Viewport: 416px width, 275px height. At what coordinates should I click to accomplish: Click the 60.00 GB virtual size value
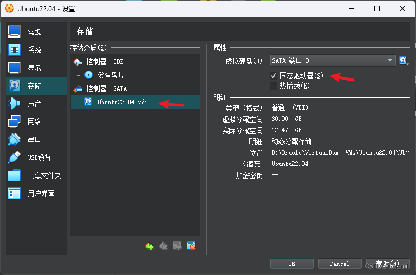[286, 119]
